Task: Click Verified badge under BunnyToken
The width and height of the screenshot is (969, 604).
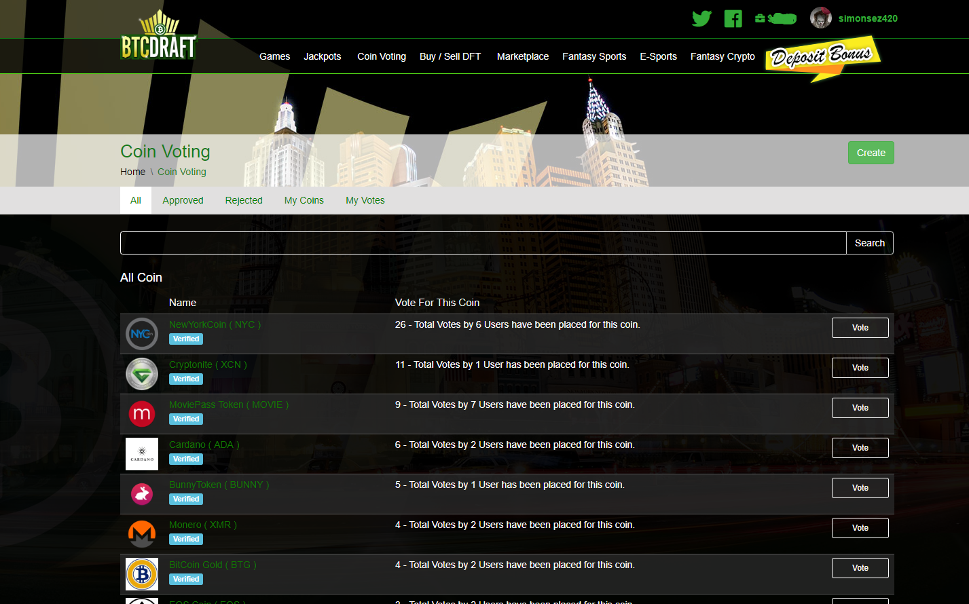Action: [186, 499]
